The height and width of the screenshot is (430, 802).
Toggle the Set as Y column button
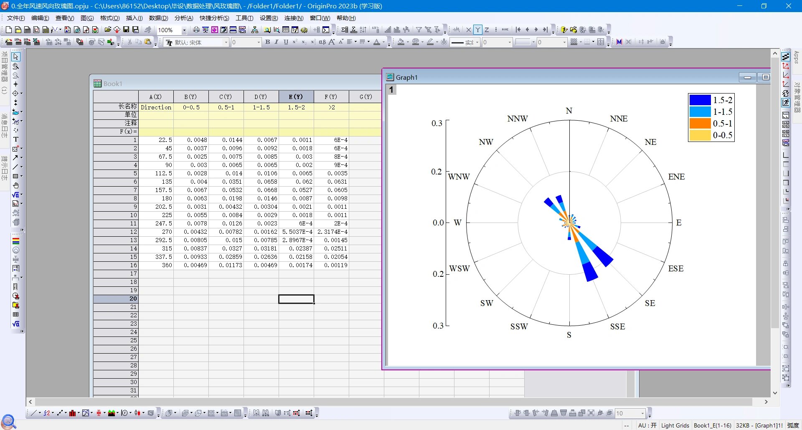coord(477,30)
